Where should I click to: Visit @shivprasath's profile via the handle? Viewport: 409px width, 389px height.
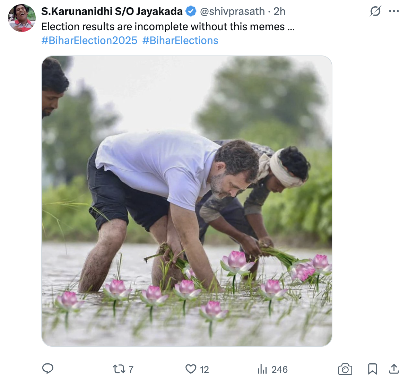tap(232, 11)
